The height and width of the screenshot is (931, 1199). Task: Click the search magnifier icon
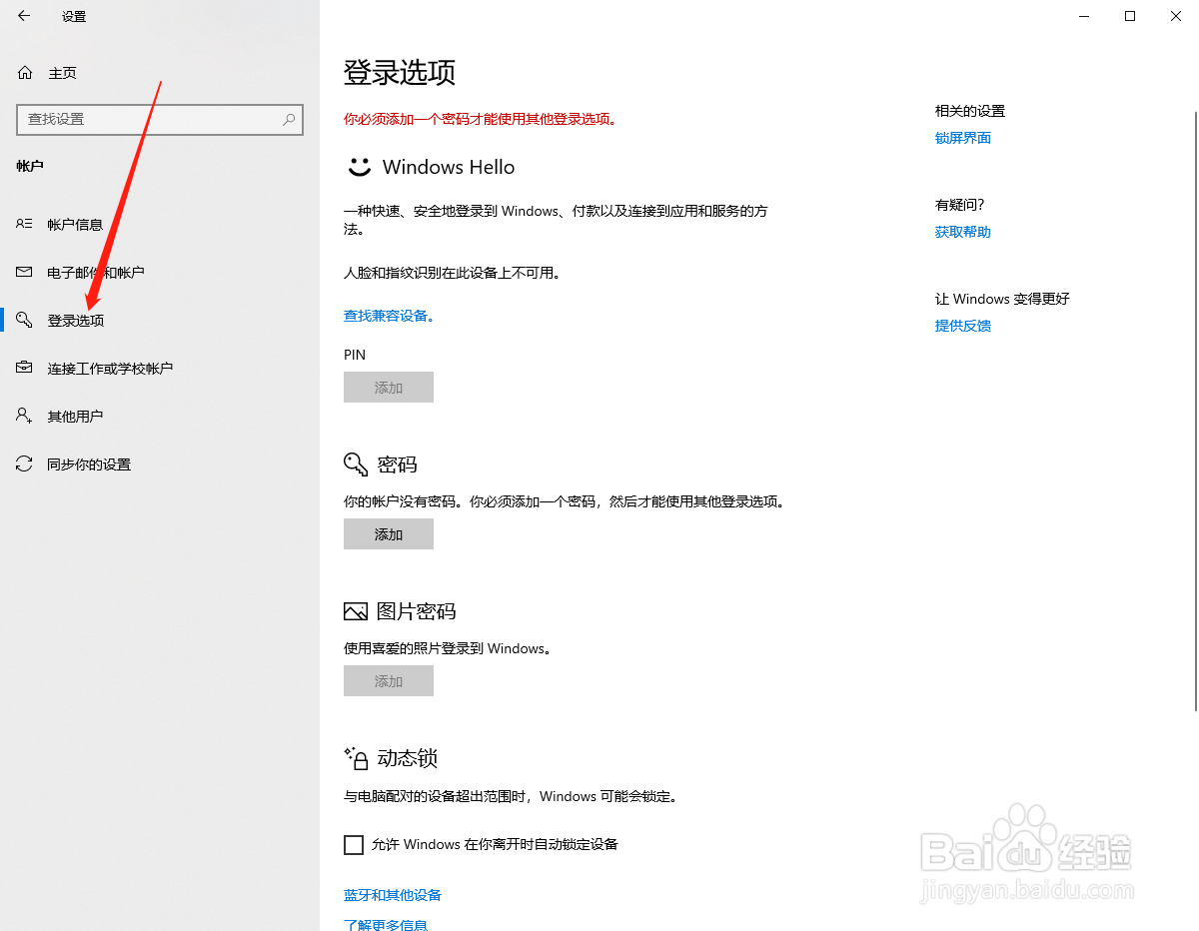pos(289,119)
